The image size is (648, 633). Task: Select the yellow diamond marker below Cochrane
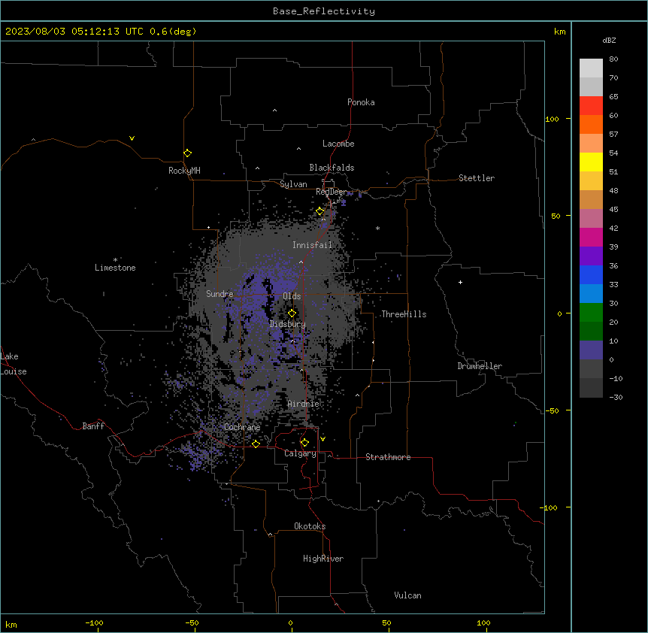coord(256,444)
